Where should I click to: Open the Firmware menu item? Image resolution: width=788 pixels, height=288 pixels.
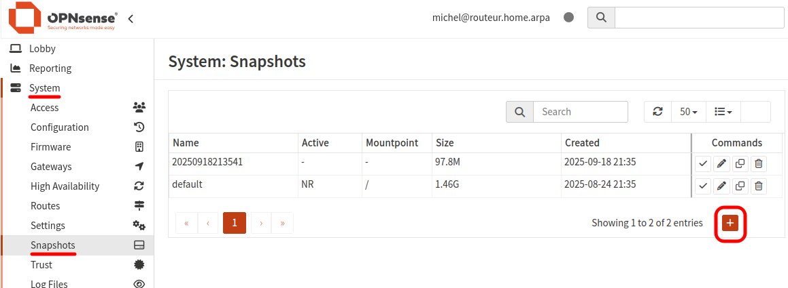(50, 147)
